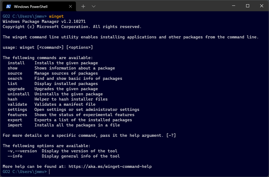
Task: Click the '--info' option text
Action: tap(15, 156)
